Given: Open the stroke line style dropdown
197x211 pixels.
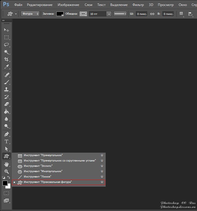Looking at the screenshot, I should click(120, 14).
